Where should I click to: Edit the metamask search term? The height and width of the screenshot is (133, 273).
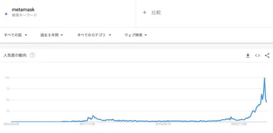coord(23,9)
